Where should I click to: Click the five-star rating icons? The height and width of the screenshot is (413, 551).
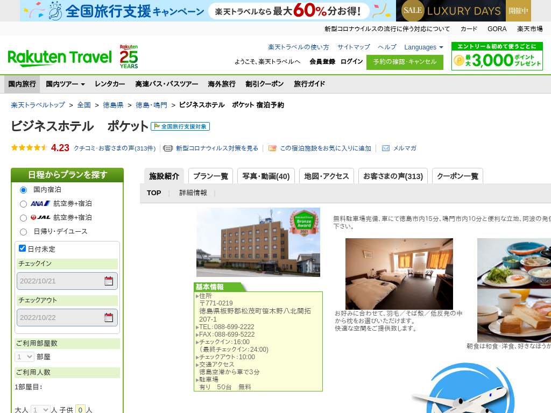point(30,148)
